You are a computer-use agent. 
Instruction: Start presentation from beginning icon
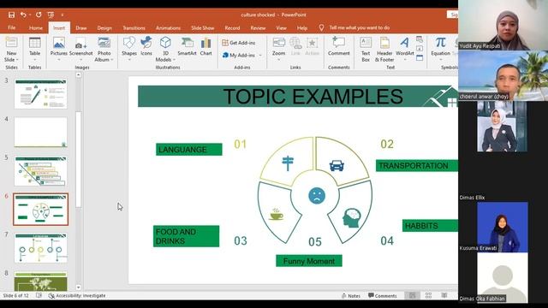tap(51, 15)
